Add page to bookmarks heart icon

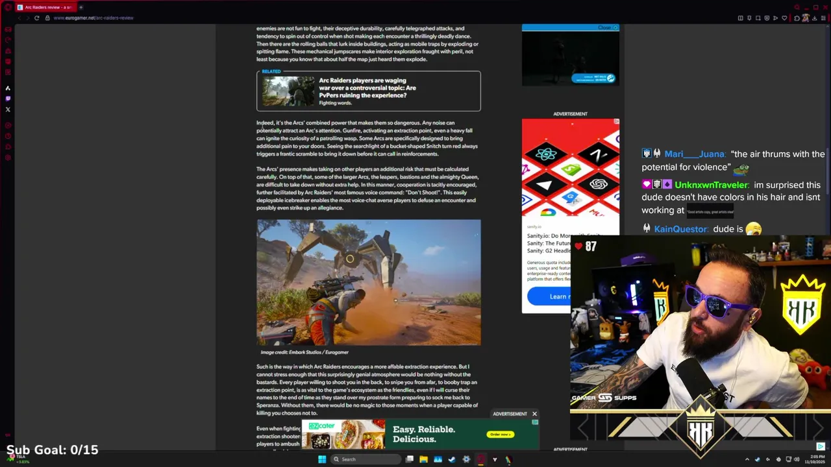[x=784, y=18]
